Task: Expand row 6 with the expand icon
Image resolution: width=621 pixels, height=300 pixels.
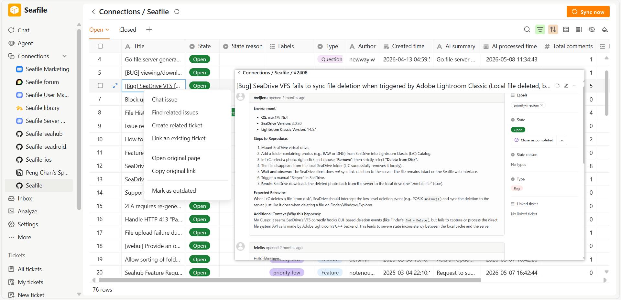Action: coord(115,86)
